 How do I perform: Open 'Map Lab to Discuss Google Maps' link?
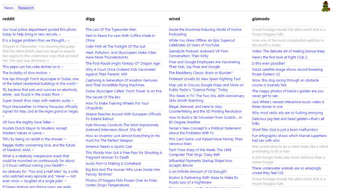[206, 87]
